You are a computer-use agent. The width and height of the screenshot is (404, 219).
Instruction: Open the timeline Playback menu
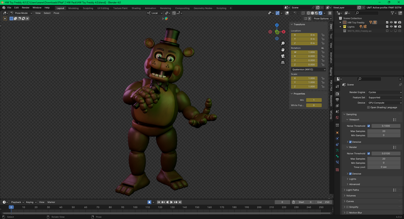click(17, 202)
